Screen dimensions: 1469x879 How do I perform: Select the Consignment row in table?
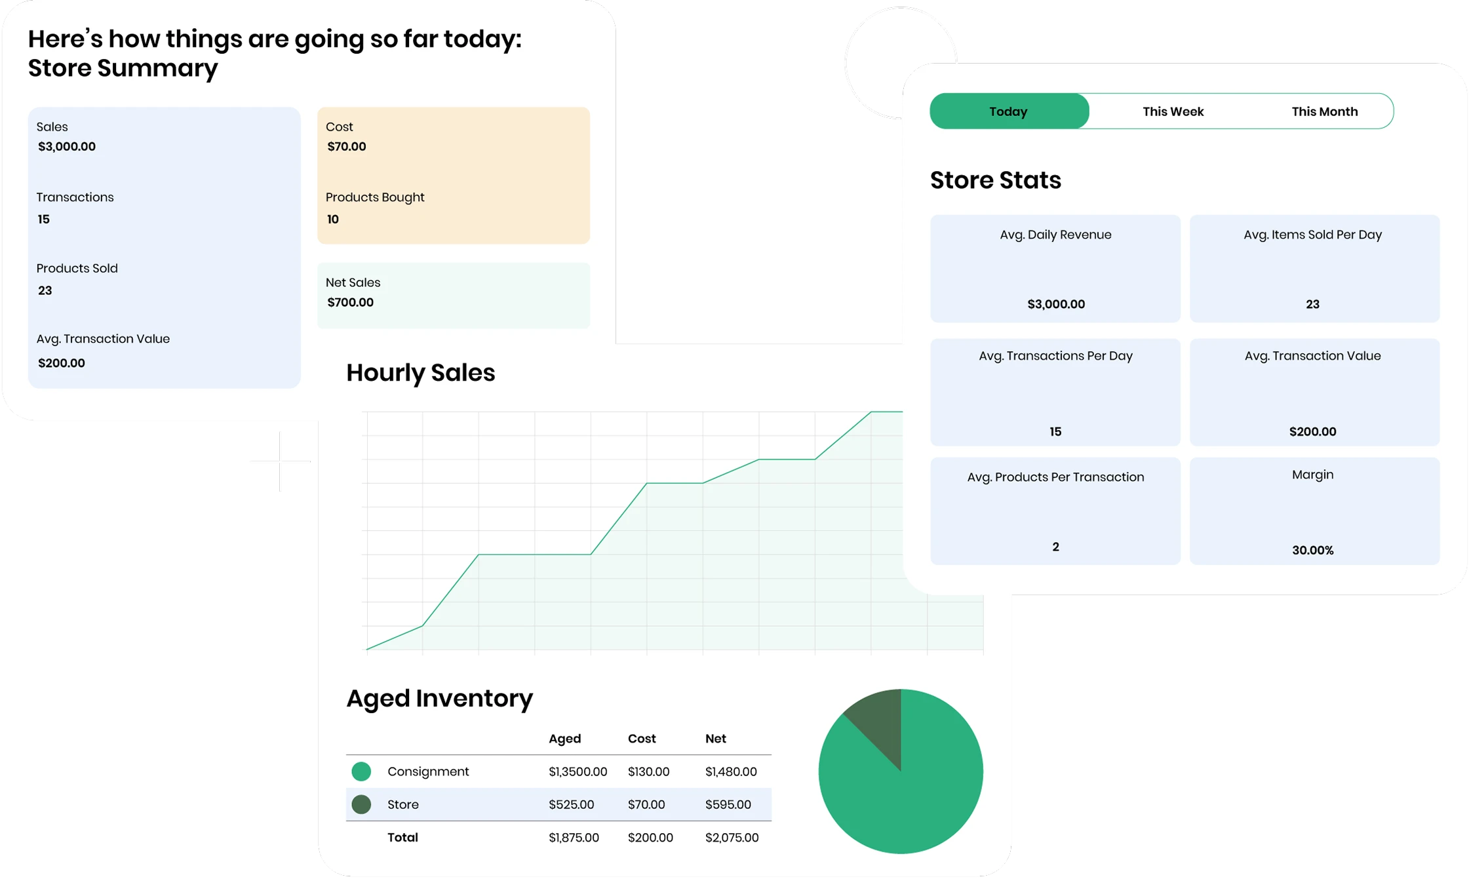click(558, 772)
